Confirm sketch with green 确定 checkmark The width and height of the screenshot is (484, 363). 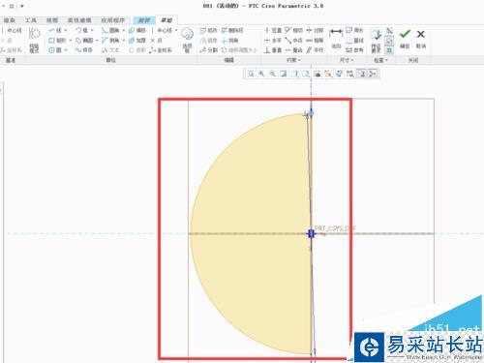pyautogui.click(x=405, y=39)
